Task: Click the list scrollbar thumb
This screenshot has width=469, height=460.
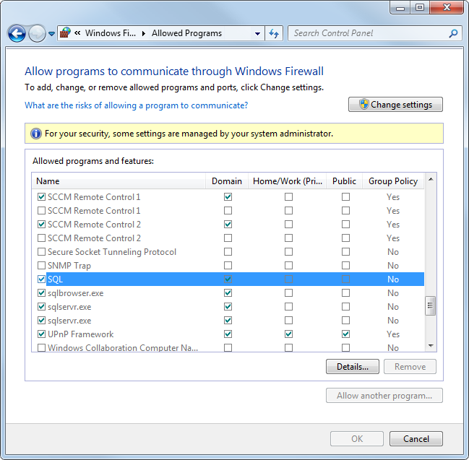Action: point(431,305)
